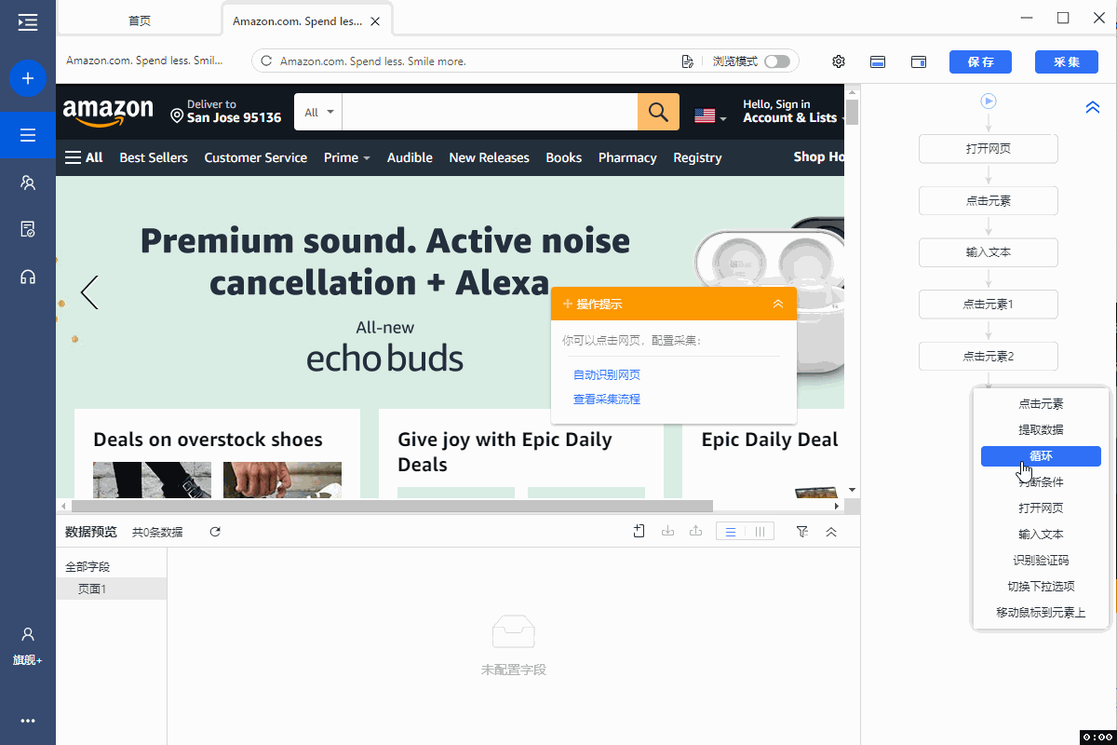Toggle the 浏览模式 switch

tap(776, 61)
